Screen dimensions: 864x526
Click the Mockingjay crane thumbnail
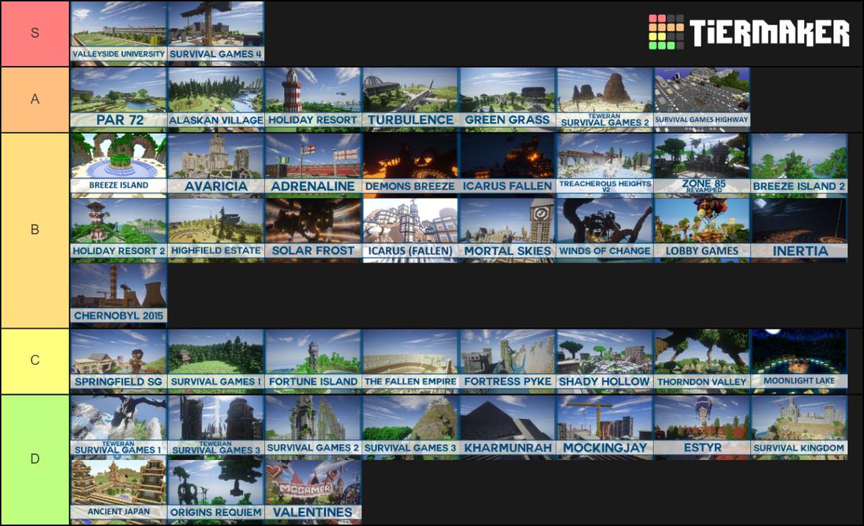tap(605, 427)
